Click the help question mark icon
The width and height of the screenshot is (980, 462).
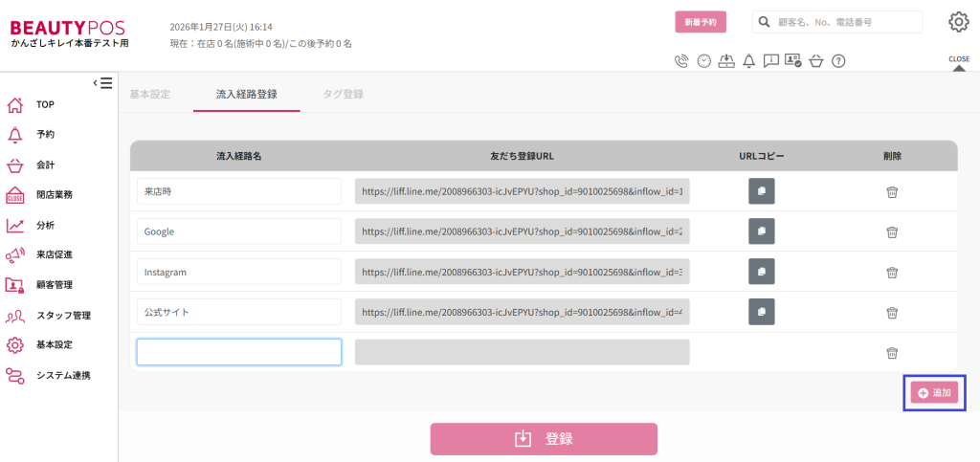pyautogui.click(x=838, y=61)
